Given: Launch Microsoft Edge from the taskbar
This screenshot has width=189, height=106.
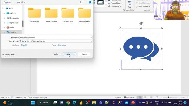Looking at the screenshot, I should (x=75, y=102).
